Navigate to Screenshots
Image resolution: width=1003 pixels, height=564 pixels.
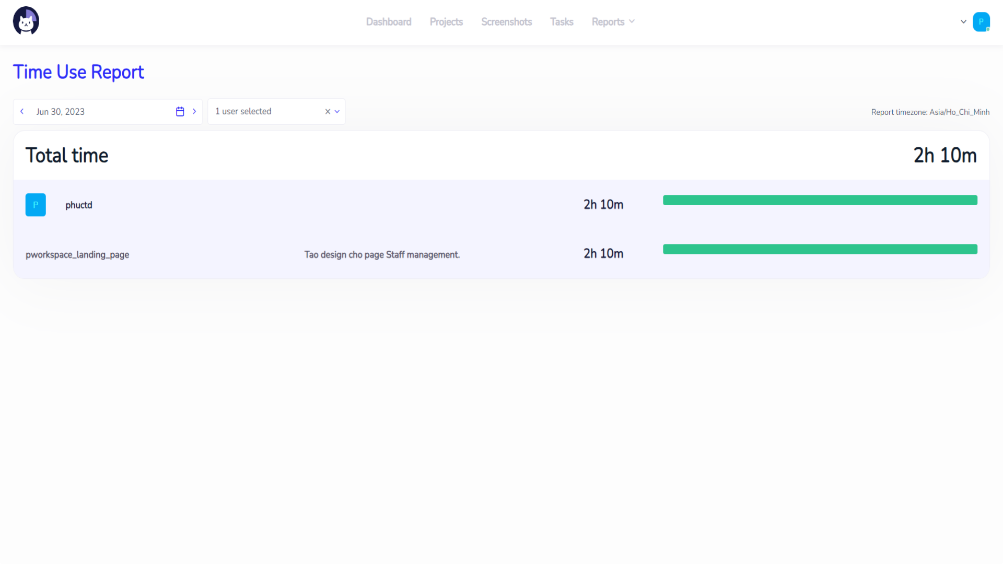(x=506, y=22)
